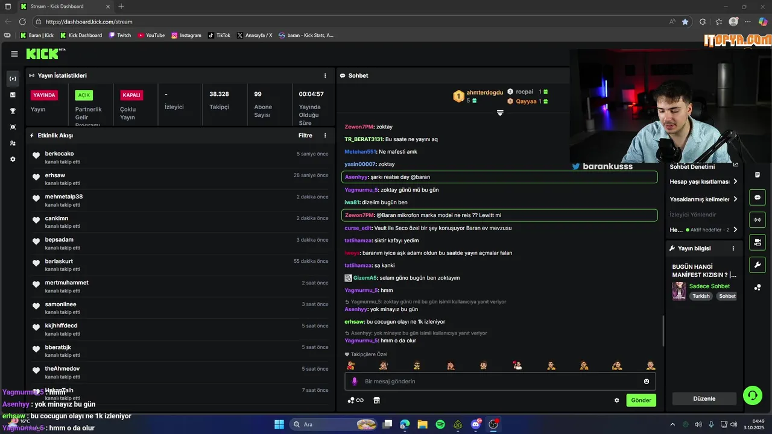Open the YouTube bookmark
Viewport: 772px width, 434px height.
(151, 35)
